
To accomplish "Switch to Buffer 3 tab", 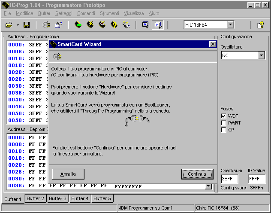I will pyautogui.click(x=57, y=198).
